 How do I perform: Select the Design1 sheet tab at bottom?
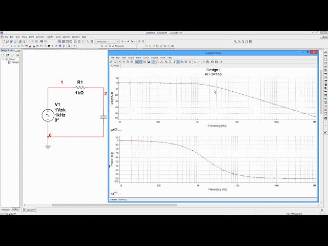pos(29,210)
